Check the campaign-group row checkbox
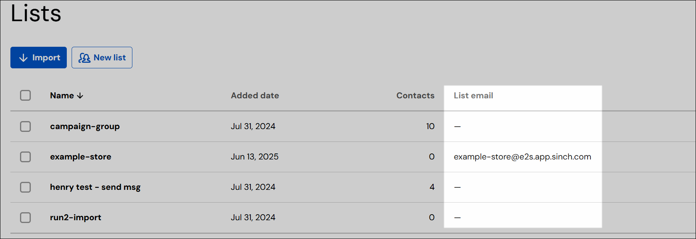 [x=26, y=127]
